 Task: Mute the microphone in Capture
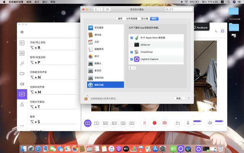(x=188, y=123)
